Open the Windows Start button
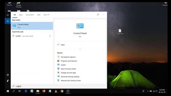This screenshot has height=96, width=171. click(8, 91)
